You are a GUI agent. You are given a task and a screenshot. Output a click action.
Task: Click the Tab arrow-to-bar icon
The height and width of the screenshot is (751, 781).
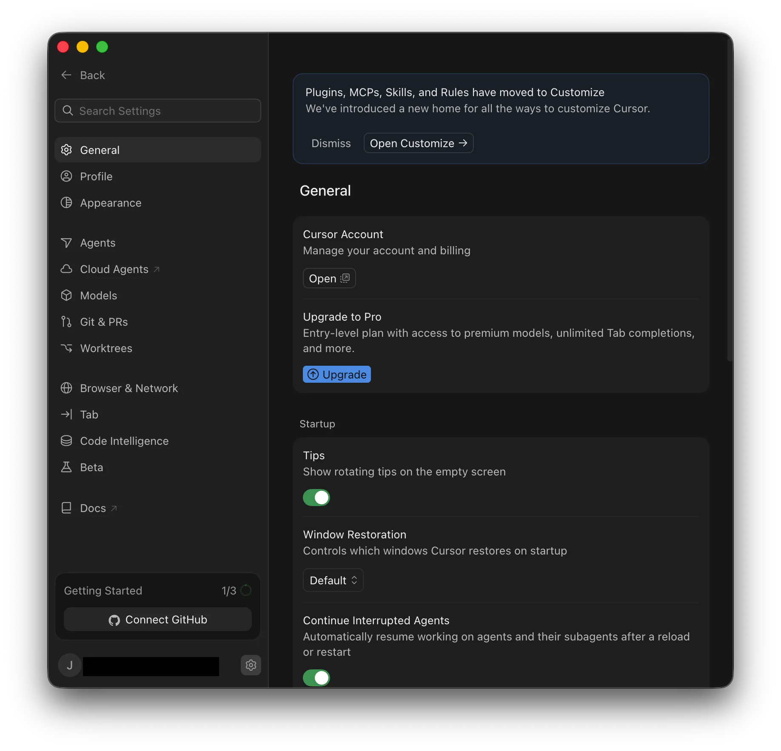point(66,414)
